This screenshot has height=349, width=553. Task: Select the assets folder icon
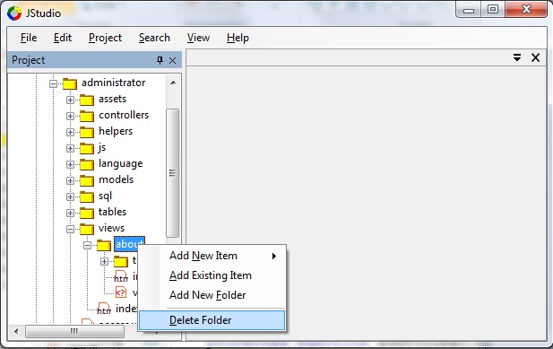[x=87, y=100]
